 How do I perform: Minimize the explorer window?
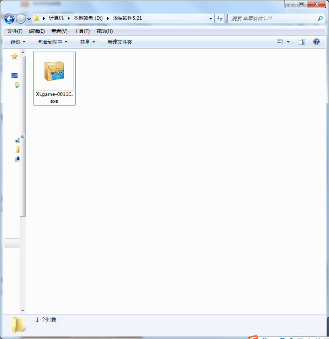coord(291,4)
